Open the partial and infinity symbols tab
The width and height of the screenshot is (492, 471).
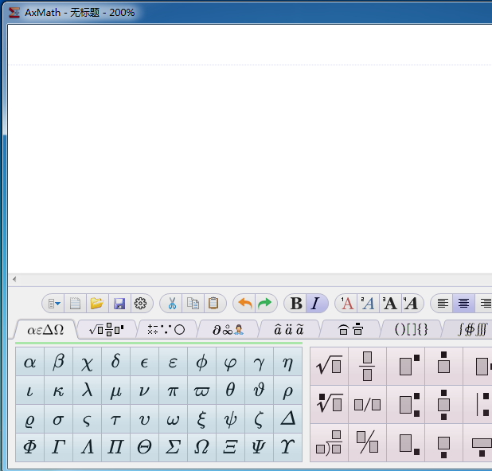click(x=228, y=330)
